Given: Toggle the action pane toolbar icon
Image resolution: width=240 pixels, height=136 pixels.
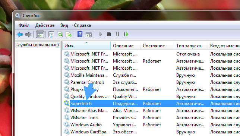Looking at the screenshot, I should click(x=89, y=35).
